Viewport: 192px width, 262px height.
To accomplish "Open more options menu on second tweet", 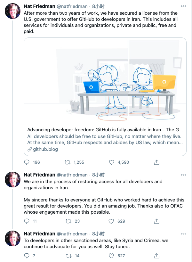I will pyautogui.click(x=183, y=175).
